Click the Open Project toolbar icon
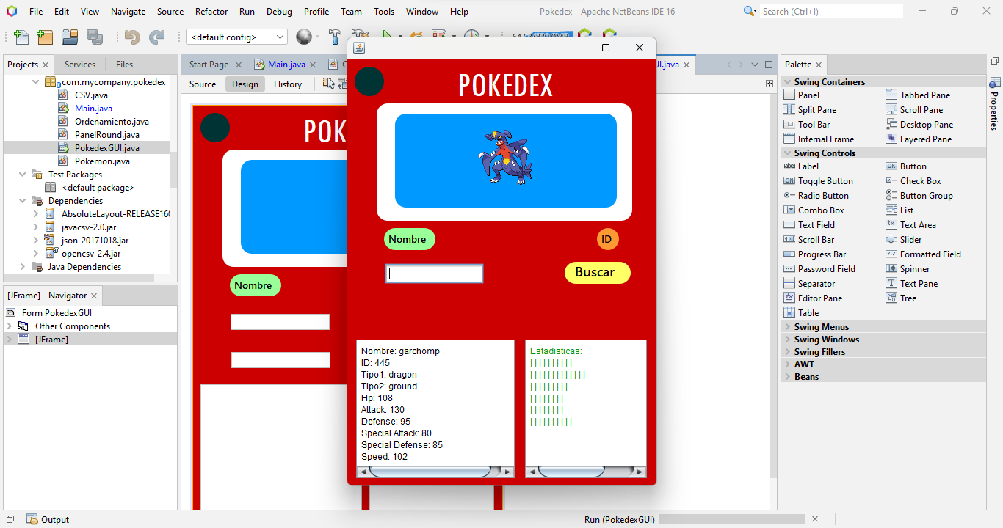 [x=70, y=37]
